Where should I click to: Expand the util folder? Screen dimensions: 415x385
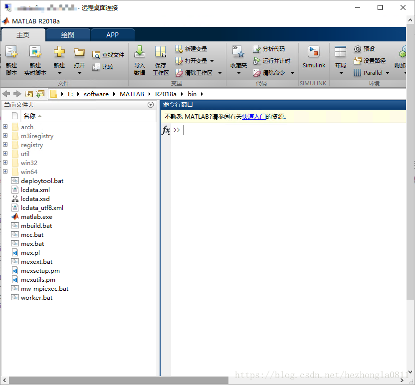point(5,154)
